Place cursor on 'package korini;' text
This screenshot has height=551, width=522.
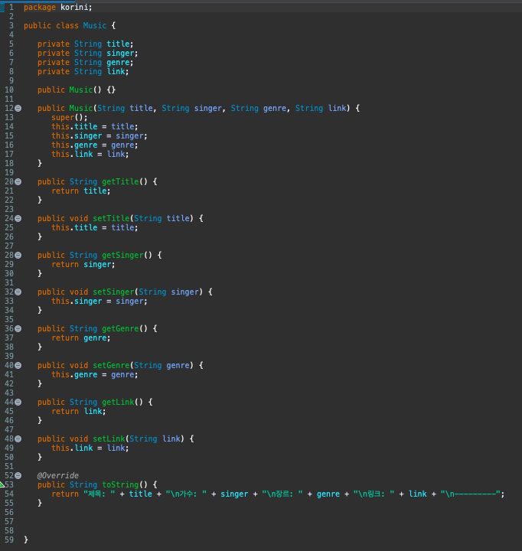[x=57, y=7]
